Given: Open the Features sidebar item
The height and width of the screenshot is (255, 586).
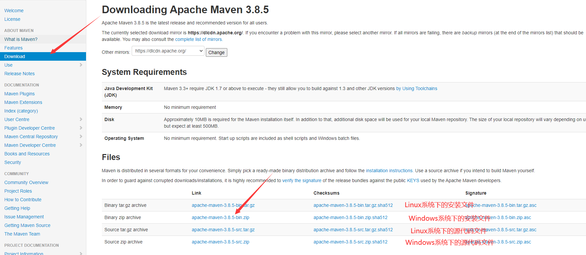Looking at the screenshot, I should coord(14,48).
